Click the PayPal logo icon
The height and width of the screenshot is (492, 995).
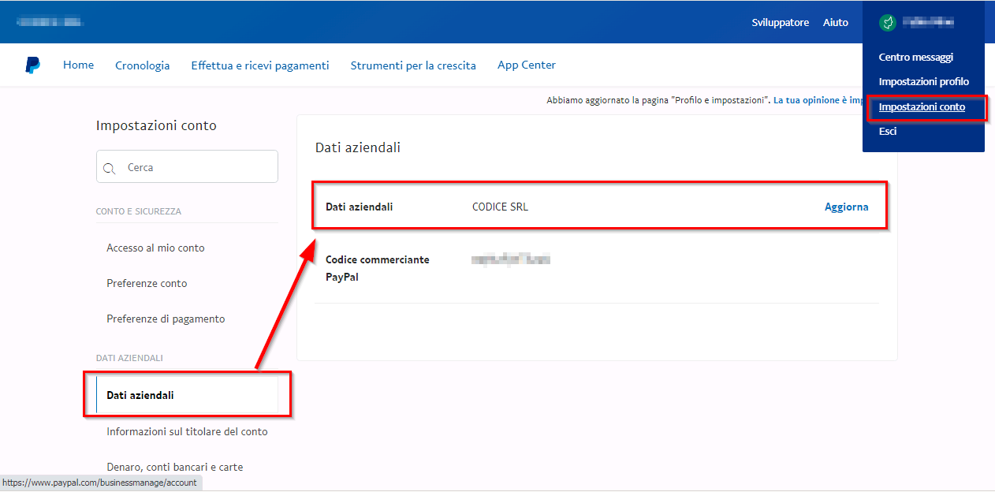[32, 65]
